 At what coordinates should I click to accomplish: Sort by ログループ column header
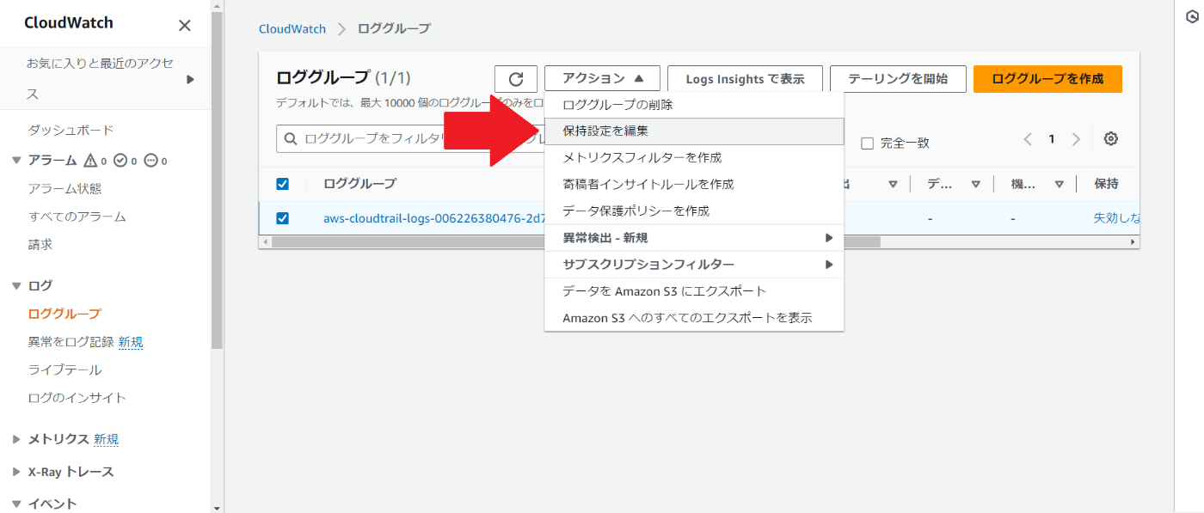click(x=359, y=184)
